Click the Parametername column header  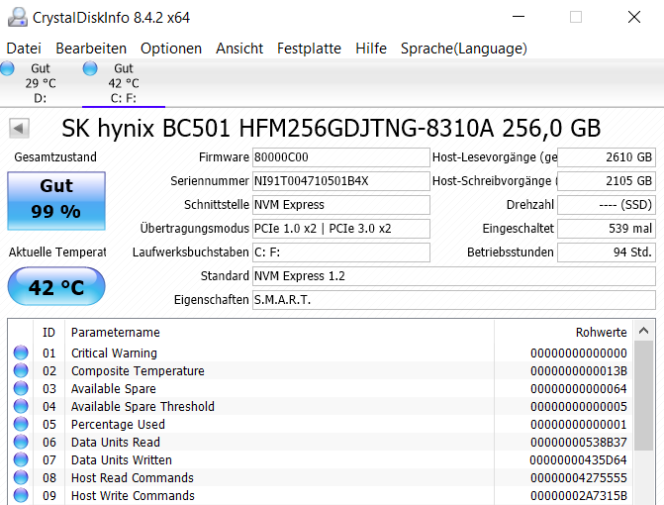279,332
